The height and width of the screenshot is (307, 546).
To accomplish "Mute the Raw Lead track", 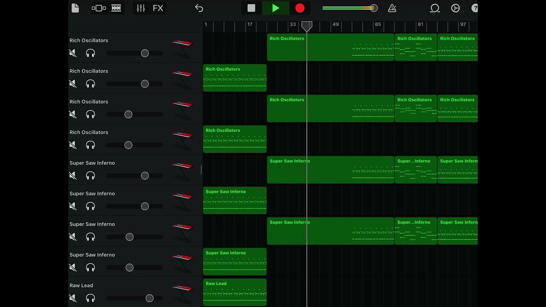I will click(73, 298).
